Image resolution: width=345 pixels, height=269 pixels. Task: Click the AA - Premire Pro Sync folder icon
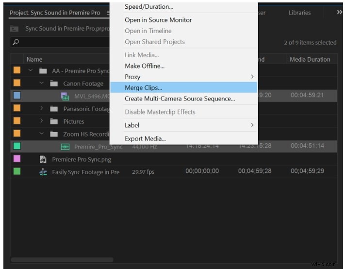pos(43,71)
